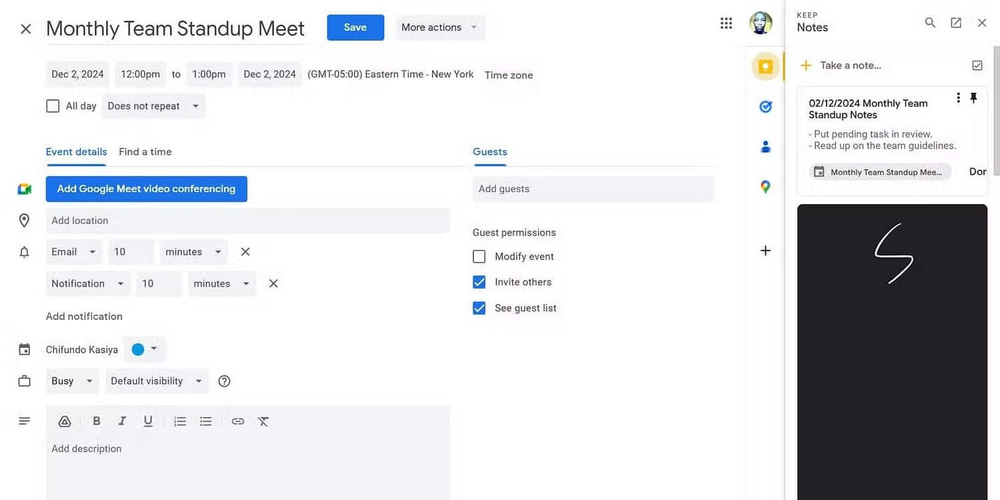Remove formatting using the clear formatting icon
This screenshot has height=500, width=1000.
(x=263, y=421)
